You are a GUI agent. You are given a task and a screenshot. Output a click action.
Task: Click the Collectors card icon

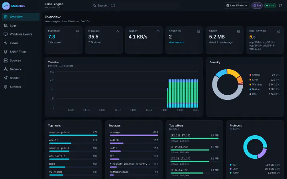pos(279,31)
